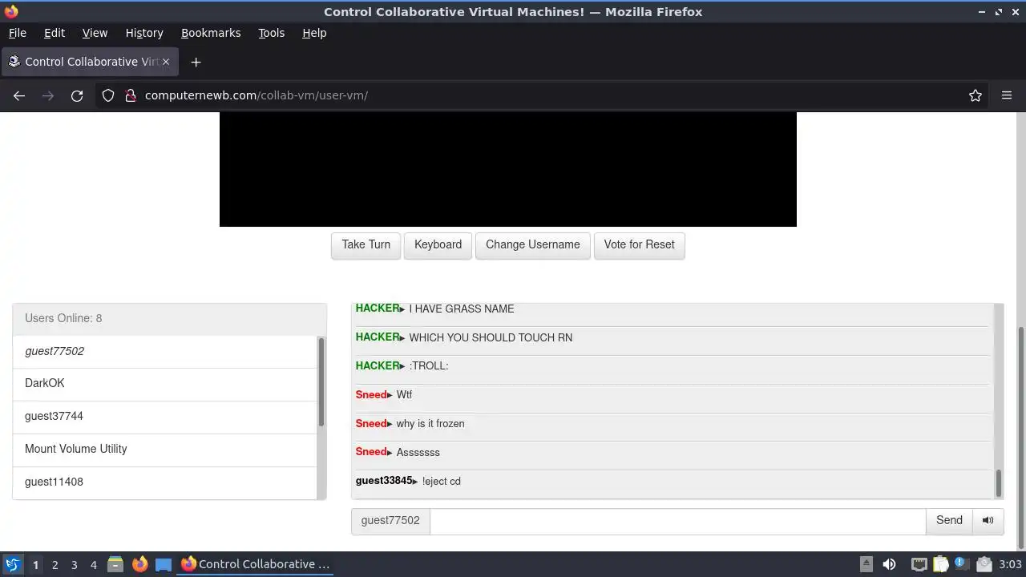Click the Firefox taskbar window button
Viewport: 1026px width, 577px height.
(256, 564)
